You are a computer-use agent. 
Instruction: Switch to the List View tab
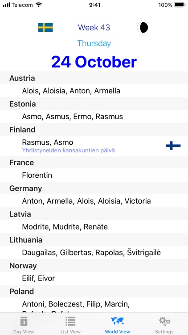point(70,325)
